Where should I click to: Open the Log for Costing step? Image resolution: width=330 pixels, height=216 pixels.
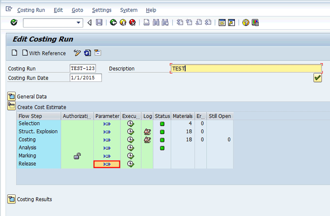click(x=148, y=140)
